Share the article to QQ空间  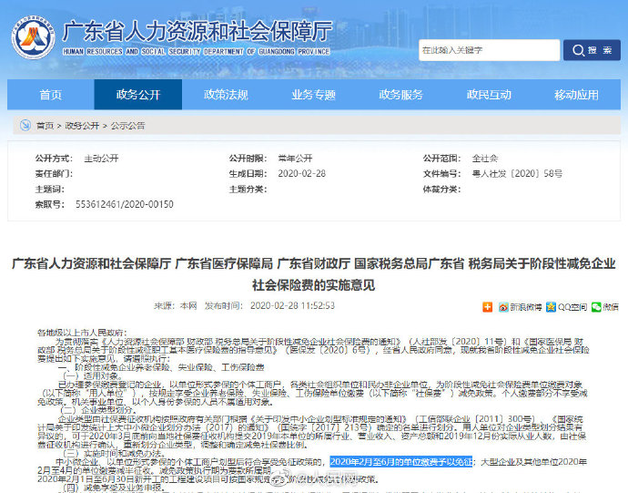[x=571, y=307]
